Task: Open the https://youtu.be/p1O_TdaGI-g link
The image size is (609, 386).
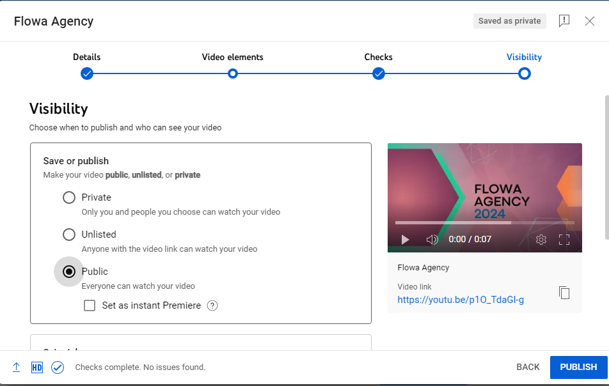Action: tap(461, 299)
